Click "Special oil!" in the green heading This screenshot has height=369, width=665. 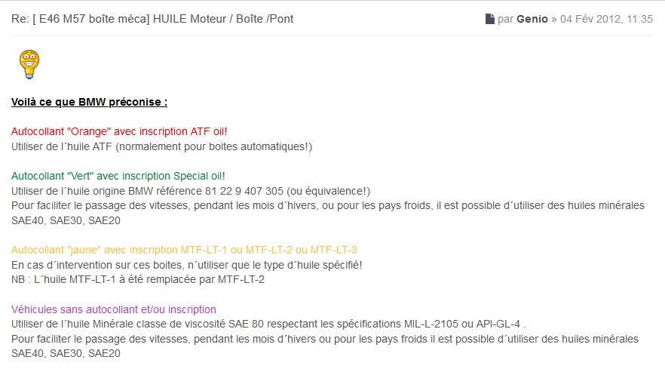tap(199, 176)
